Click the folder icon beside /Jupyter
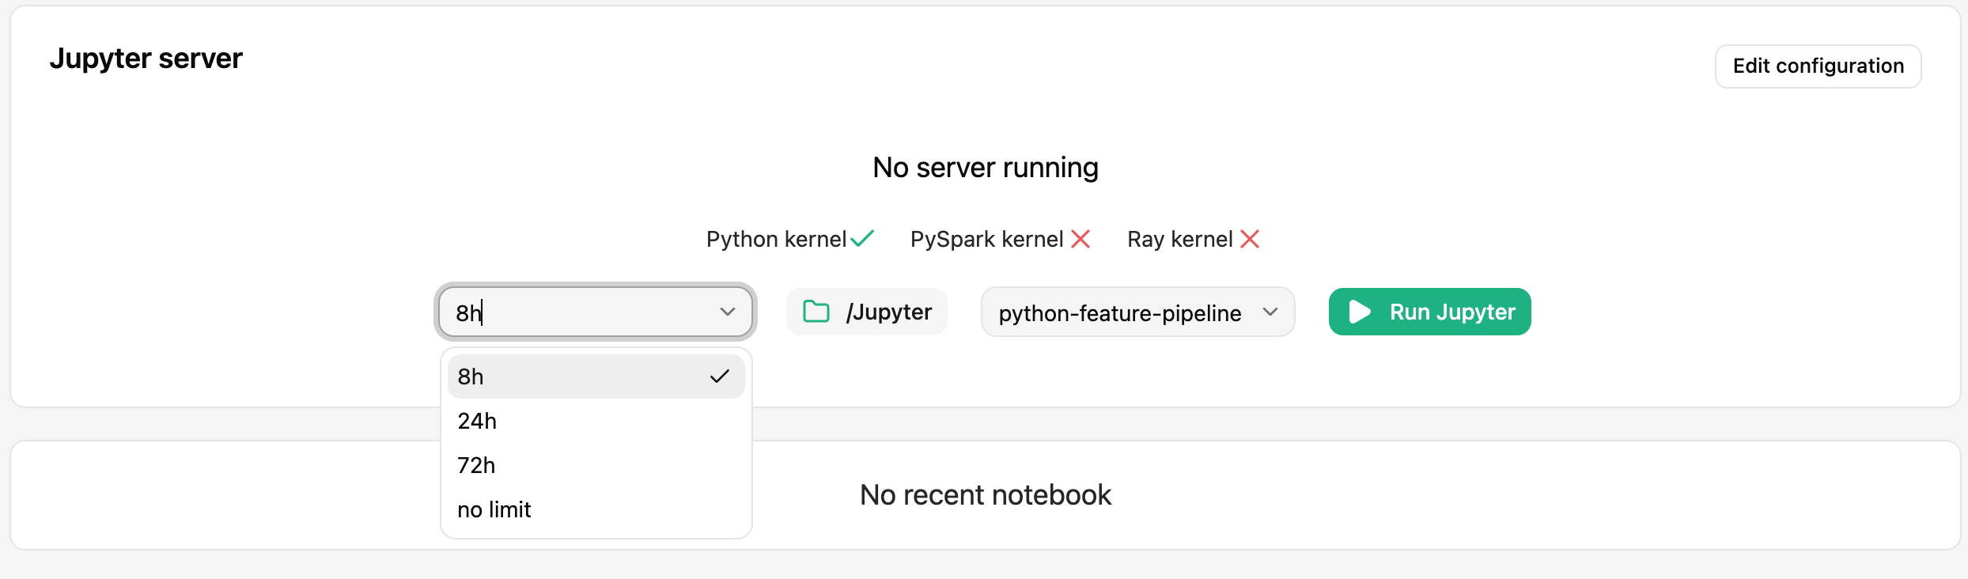Screen dimensions: 1968x579 coord(816,312)
